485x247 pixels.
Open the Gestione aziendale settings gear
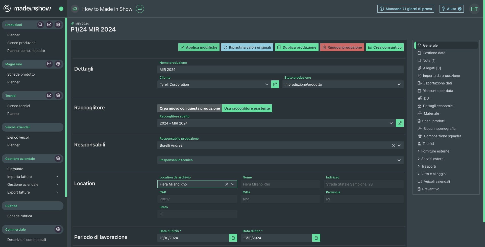pyautogui.click(x=58, y=158)
